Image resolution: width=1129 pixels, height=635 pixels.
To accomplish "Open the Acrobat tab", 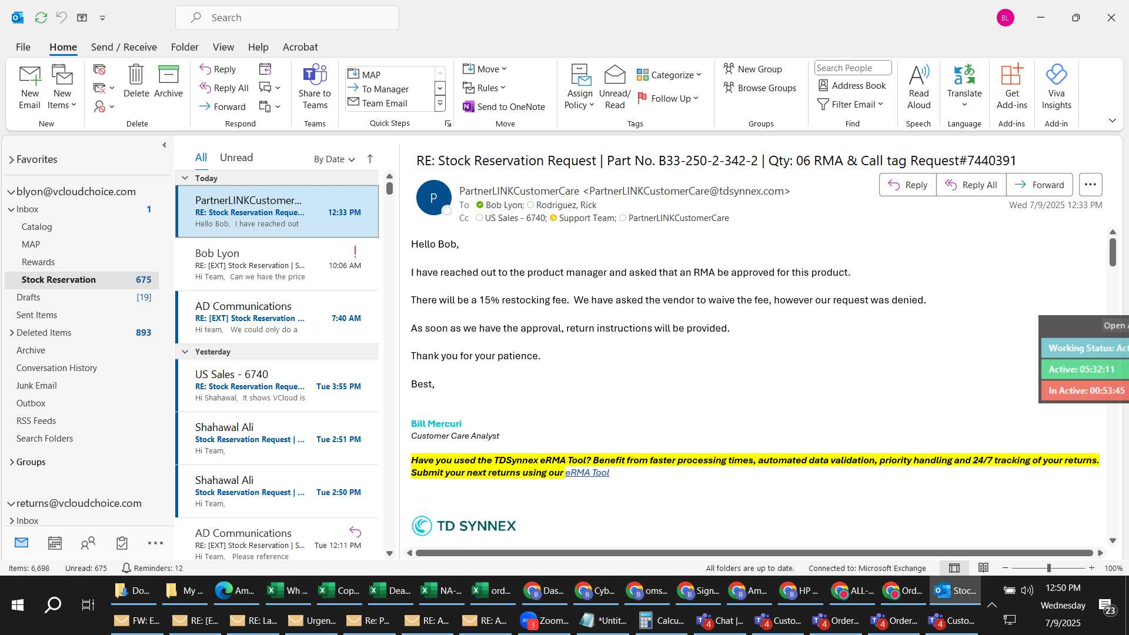I will tap(300, 47).
